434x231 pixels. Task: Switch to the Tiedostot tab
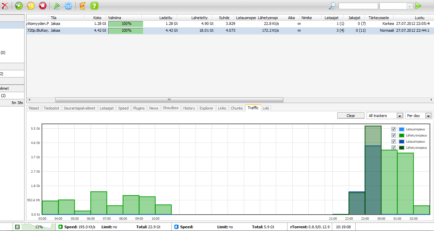pyautogui.click(x=52, y=108)
